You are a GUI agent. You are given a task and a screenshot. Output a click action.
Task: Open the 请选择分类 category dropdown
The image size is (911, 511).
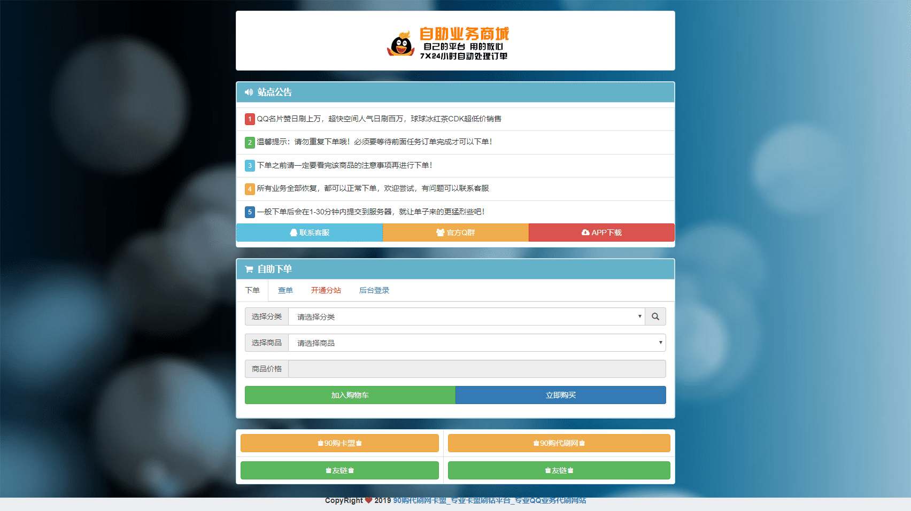(x=466, y=316)
